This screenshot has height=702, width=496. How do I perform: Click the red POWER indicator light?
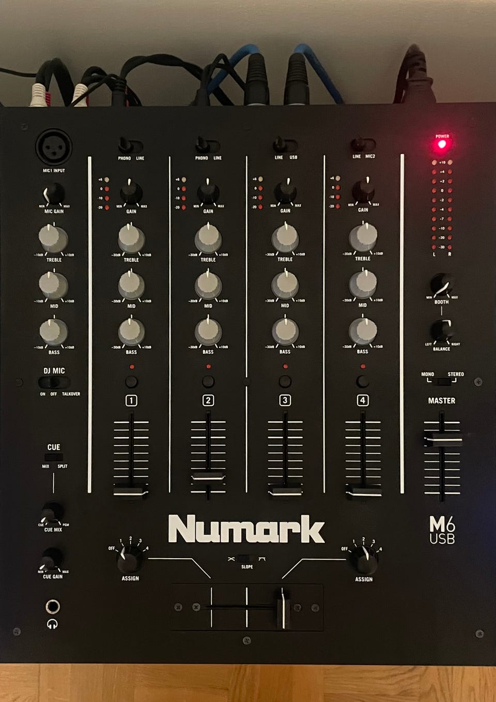coord(441,144)
